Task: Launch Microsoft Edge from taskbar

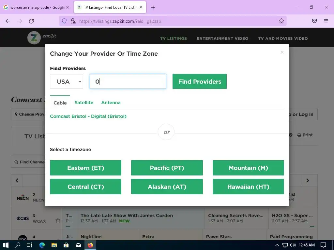Action: (x=42, y=245)
